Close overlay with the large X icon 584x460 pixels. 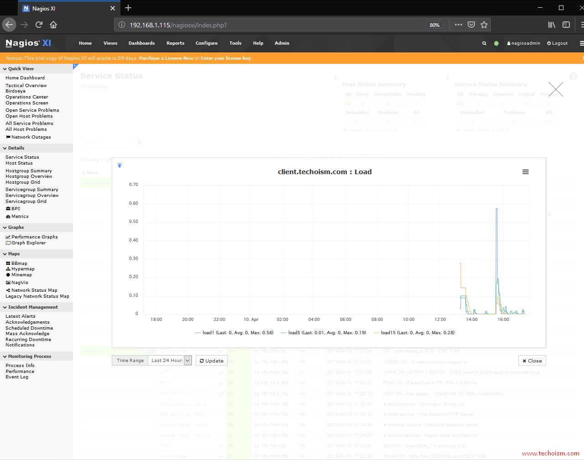click(555, 89)
